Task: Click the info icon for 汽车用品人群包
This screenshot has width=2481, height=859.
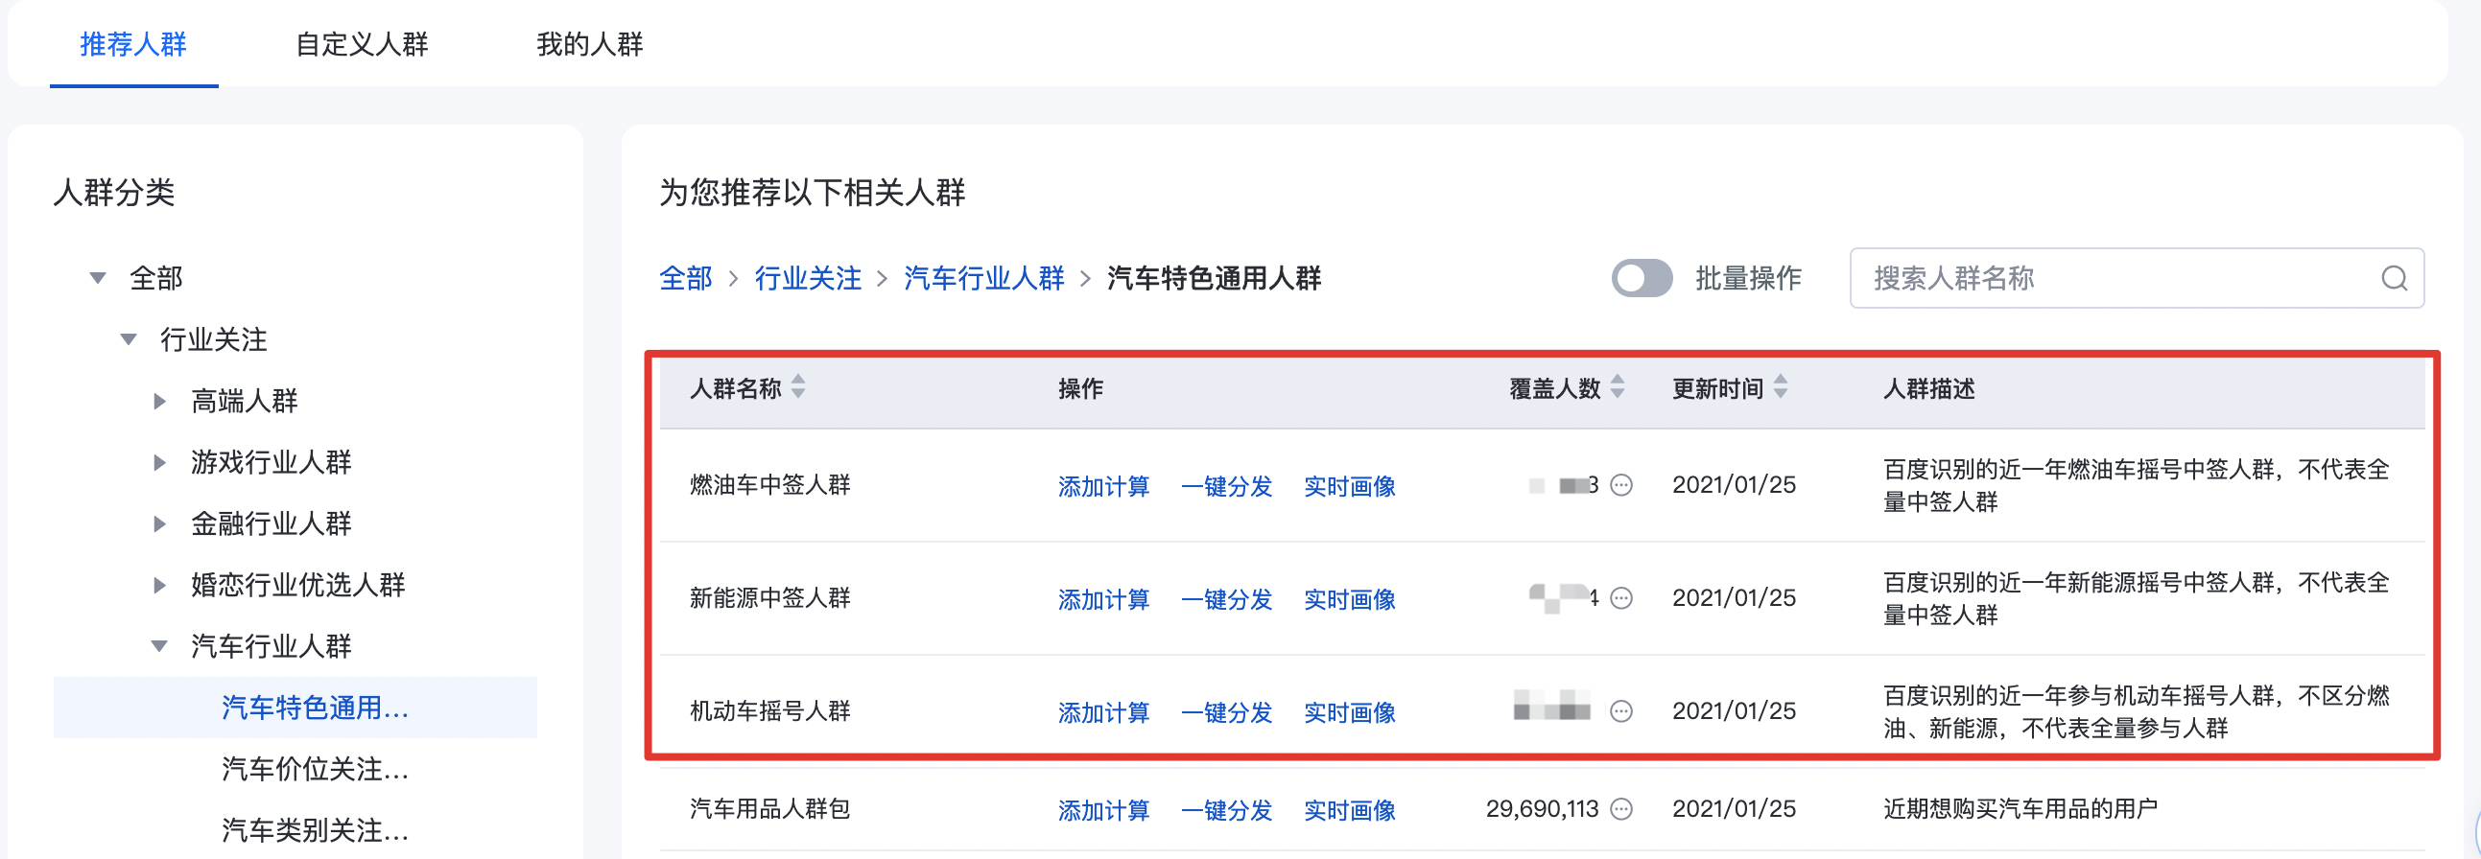Action: tap(1622, 809)
